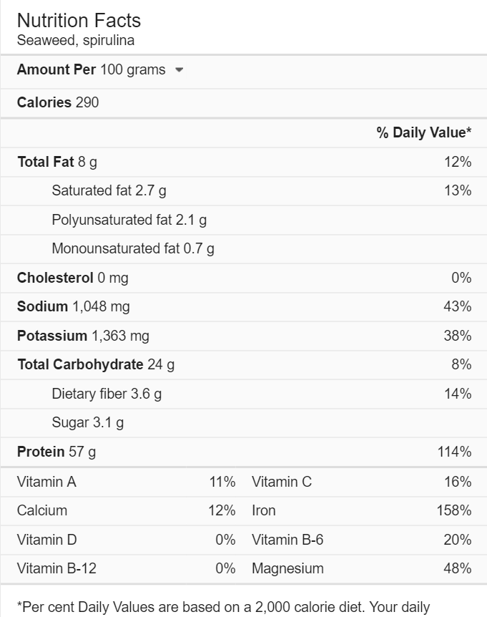The image size is (487, 617).
Task: Select the 100 grams amount selector
Action: pos(142,69)
